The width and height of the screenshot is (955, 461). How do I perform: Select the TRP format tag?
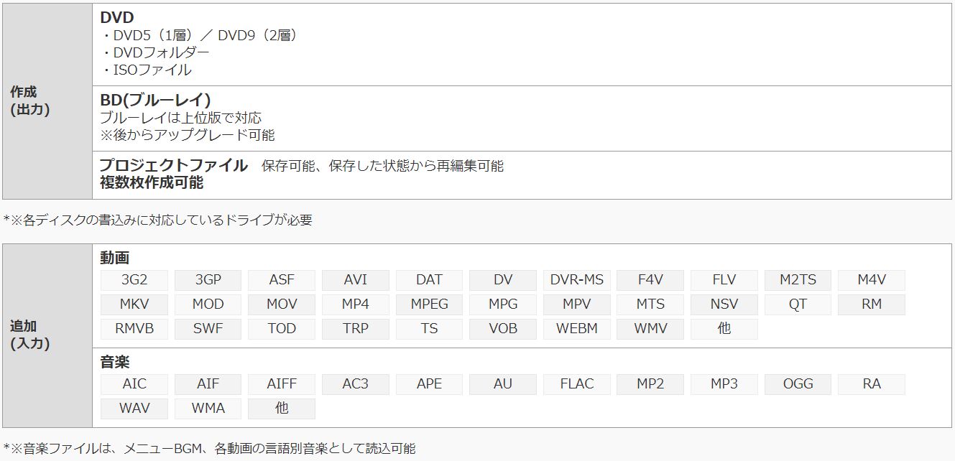coord(356,329)
